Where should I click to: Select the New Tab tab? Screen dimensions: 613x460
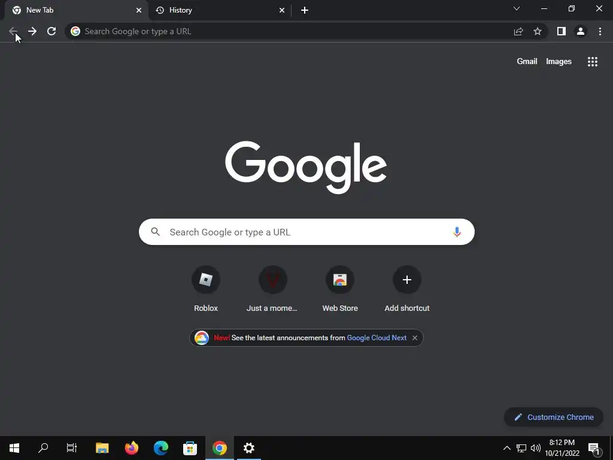76,10
